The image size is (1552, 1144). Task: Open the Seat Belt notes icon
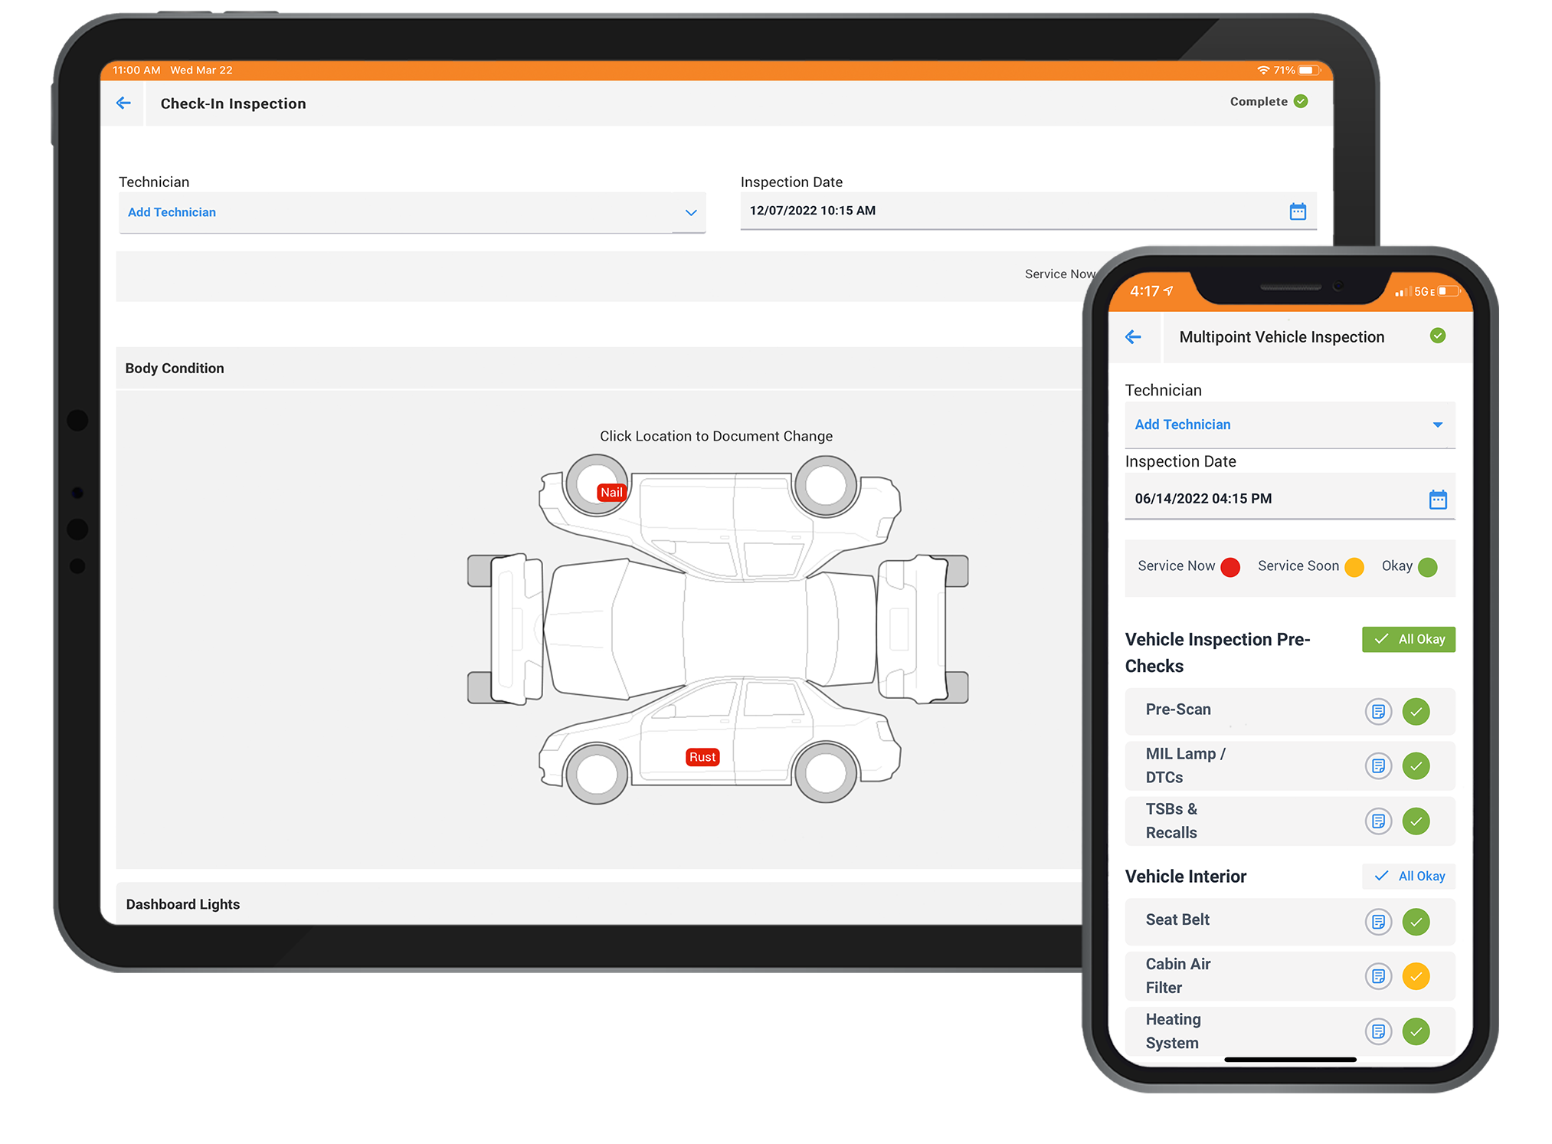coord(1378,922)
